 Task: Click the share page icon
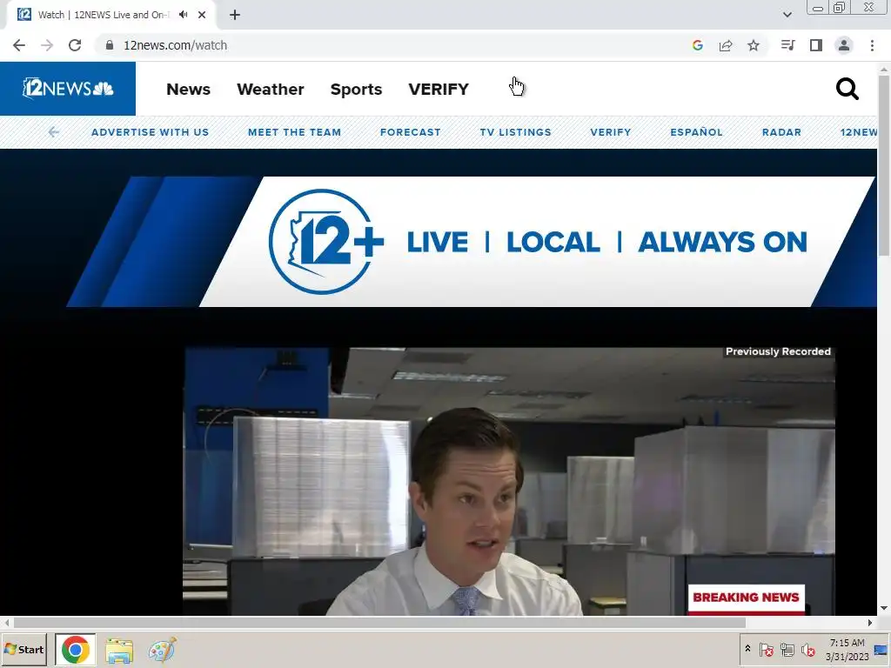tap(726, 45)
